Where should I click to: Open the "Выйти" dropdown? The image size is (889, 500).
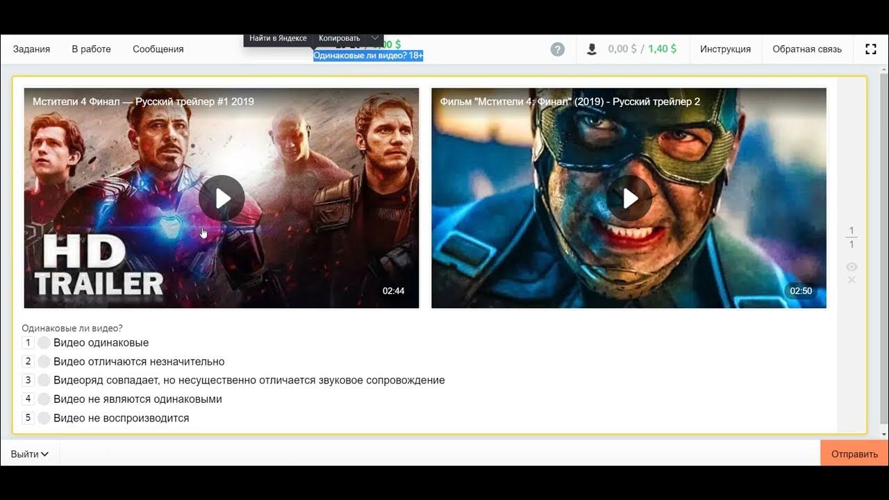pyautogui.click(x=30, y=454)
